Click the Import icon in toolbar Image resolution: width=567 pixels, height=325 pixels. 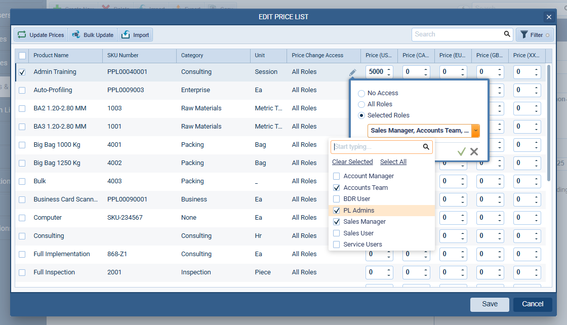click(126, 35)
